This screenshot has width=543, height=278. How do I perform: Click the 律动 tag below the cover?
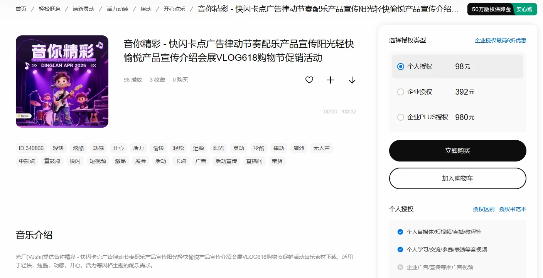coord(279,148)
